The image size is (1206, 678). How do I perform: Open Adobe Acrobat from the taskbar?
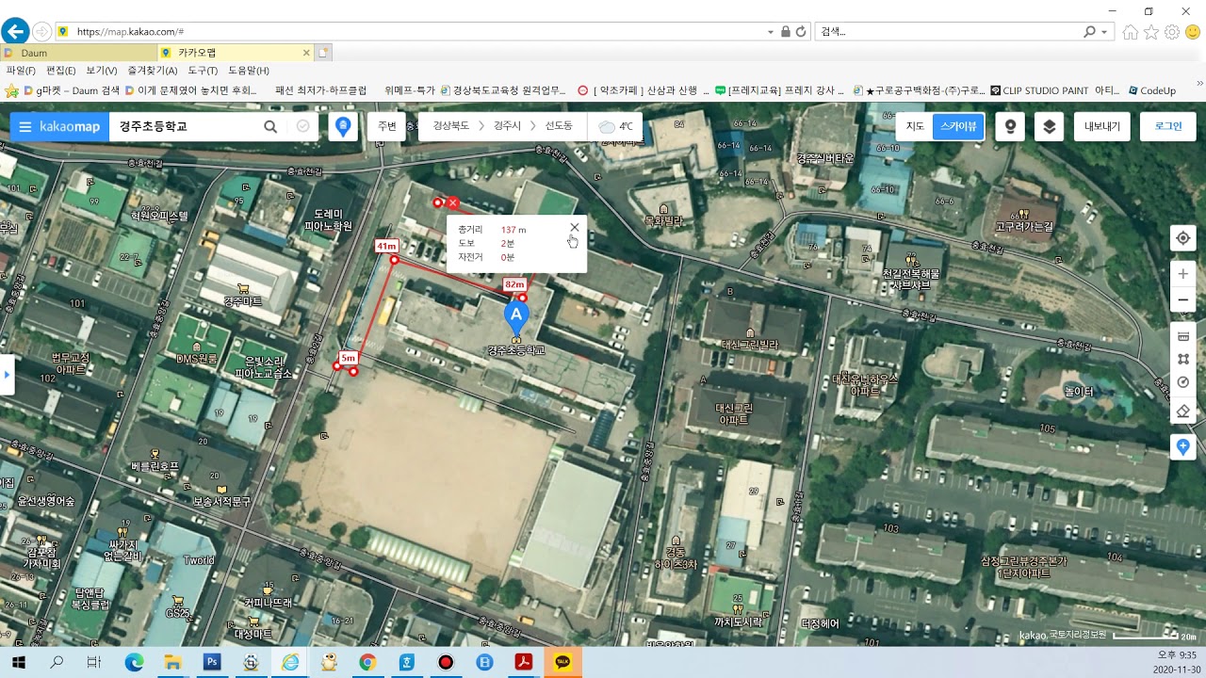click(524, 662)
